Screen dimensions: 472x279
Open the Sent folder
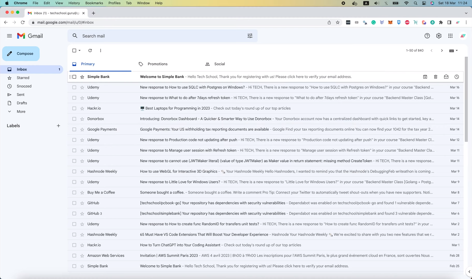pyautogui.click(x=20, y=95)
